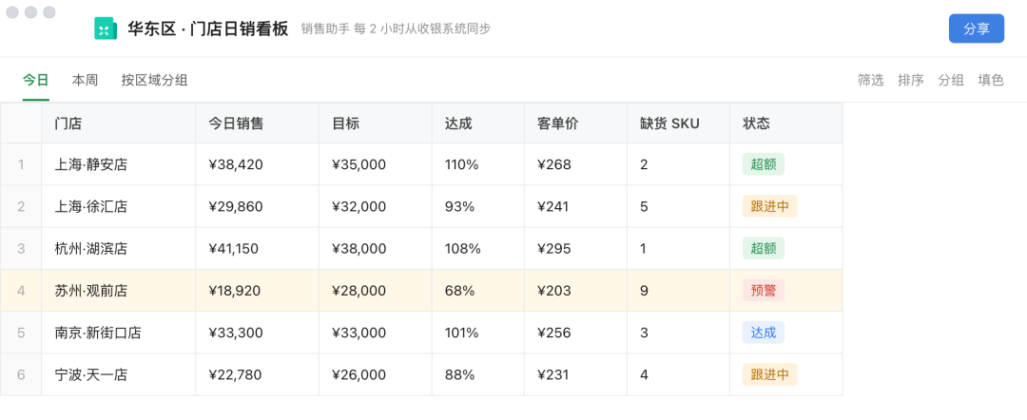Open the 填色 fill color option
This screenshot has width=1027, height=420.
(990, 81)
